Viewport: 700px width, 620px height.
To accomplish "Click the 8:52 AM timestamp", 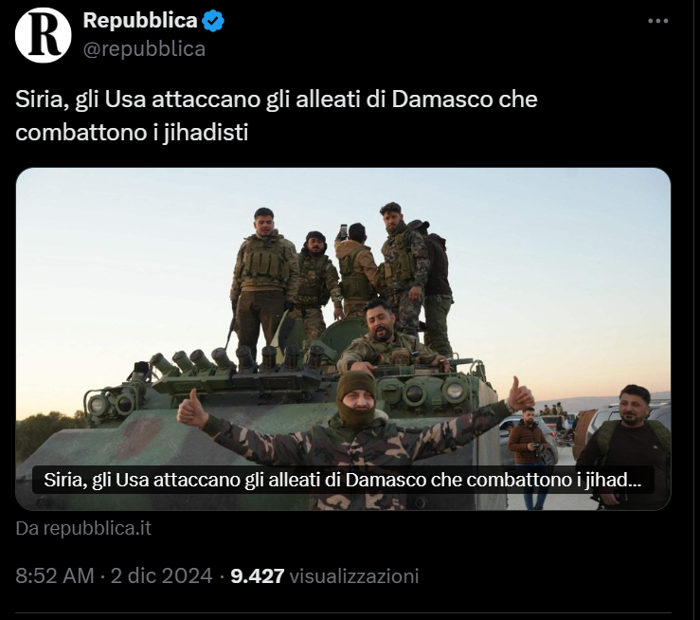I will point(55,575).
